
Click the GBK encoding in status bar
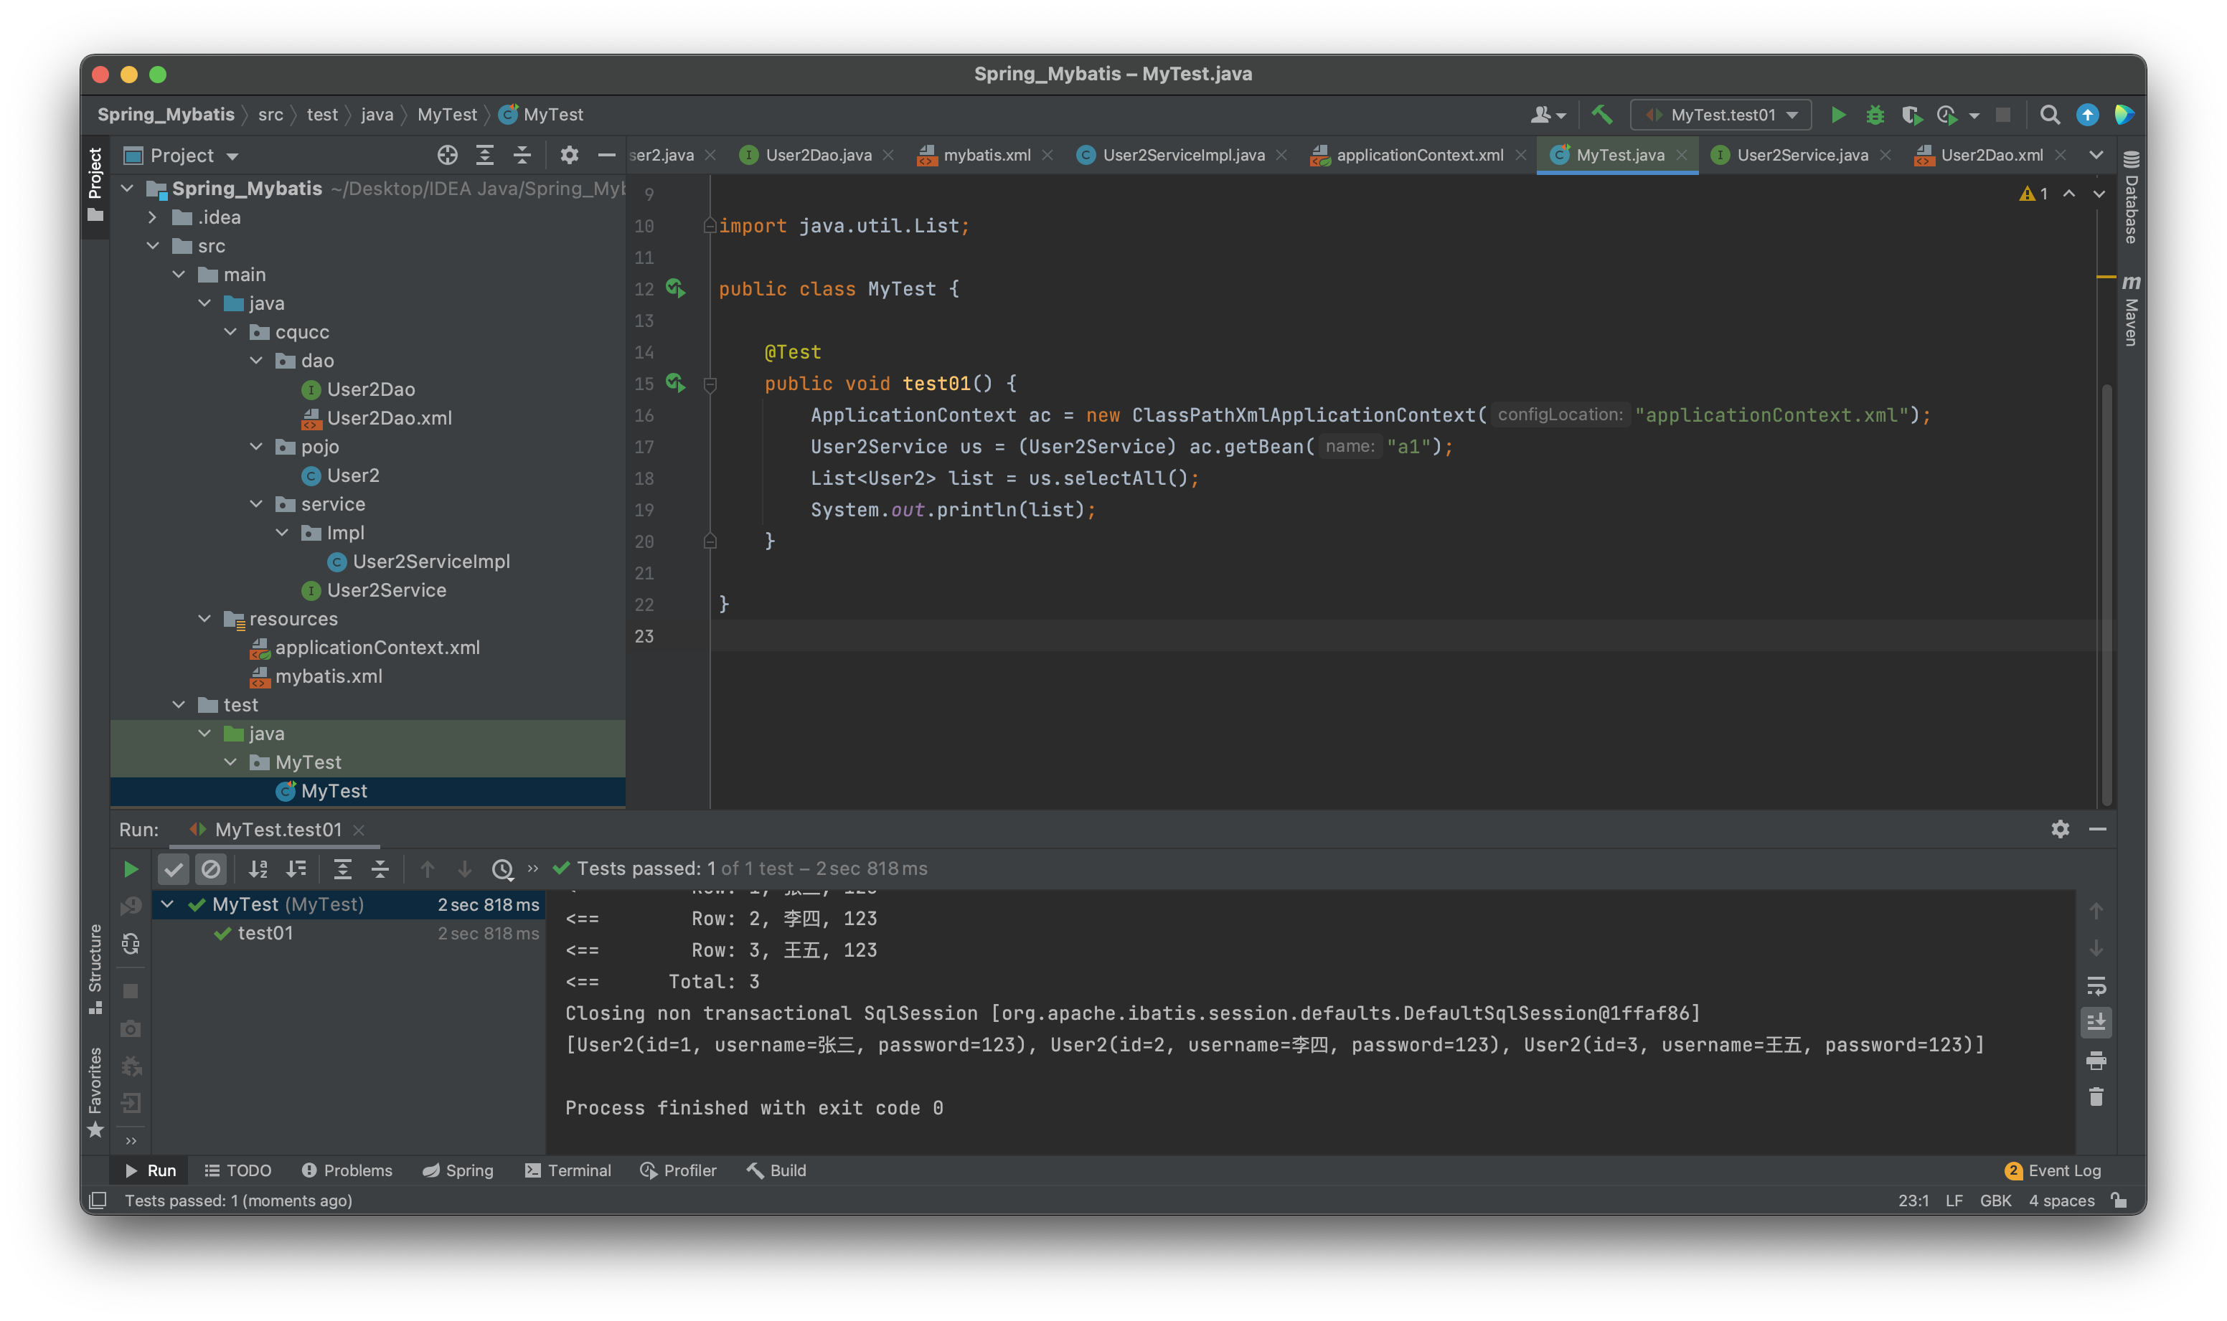pos(1995,1201)
